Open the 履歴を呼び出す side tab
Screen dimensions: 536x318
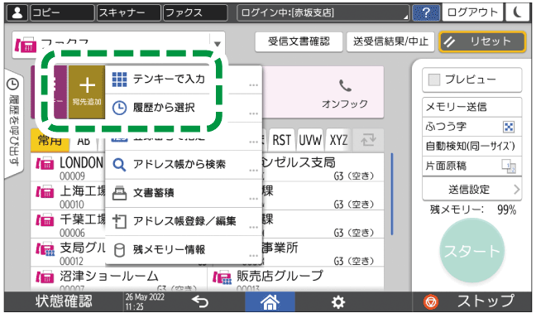[x=14, y=123]
